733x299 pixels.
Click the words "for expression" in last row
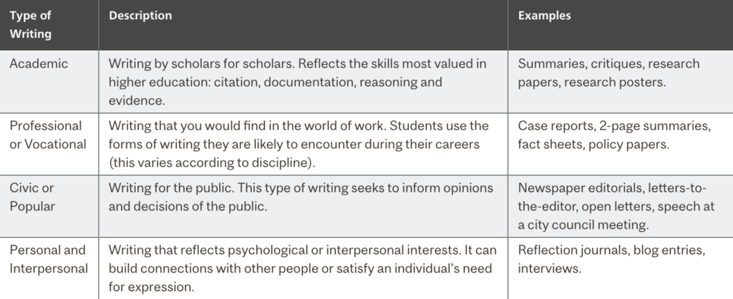pyautogui.click(x=152, y=287)
